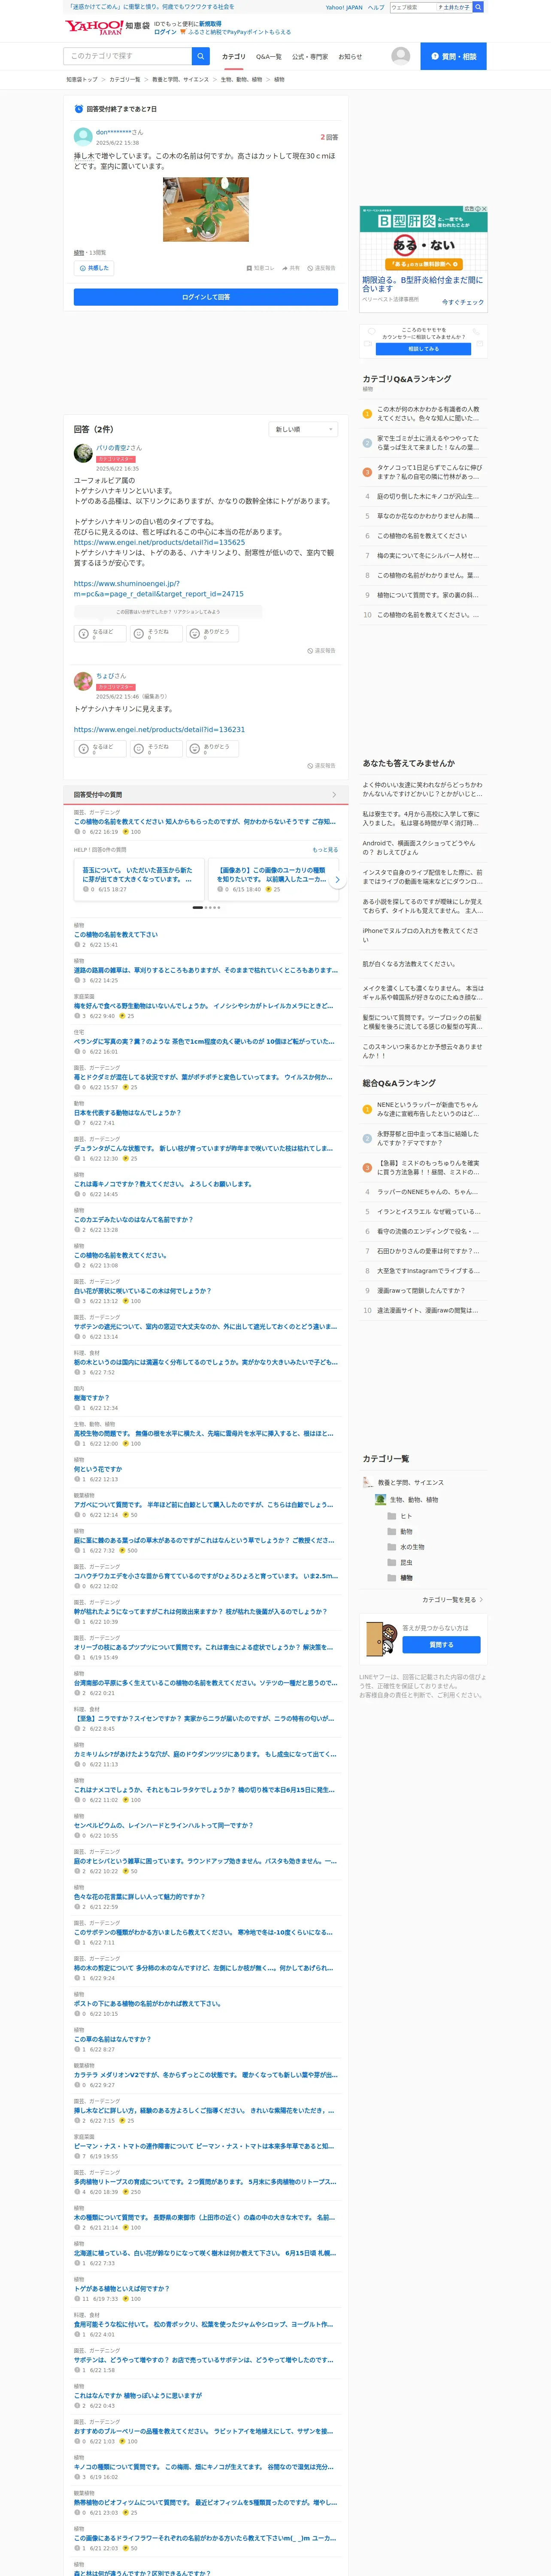Screen dimensions: 551x2576
Task: Click answerer ちょぴ's avatar
Action: click(x=83, y=681)
